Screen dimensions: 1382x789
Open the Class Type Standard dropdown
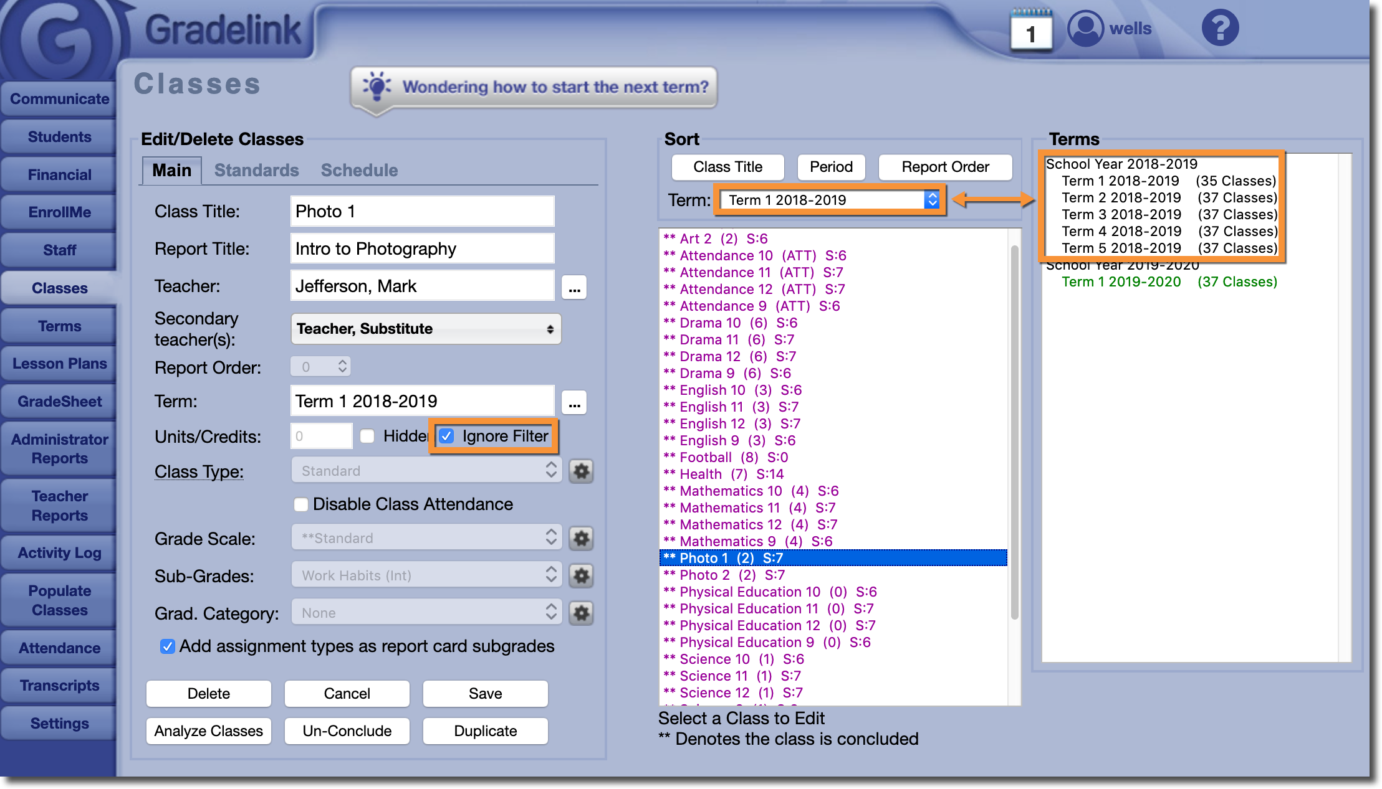426,471
